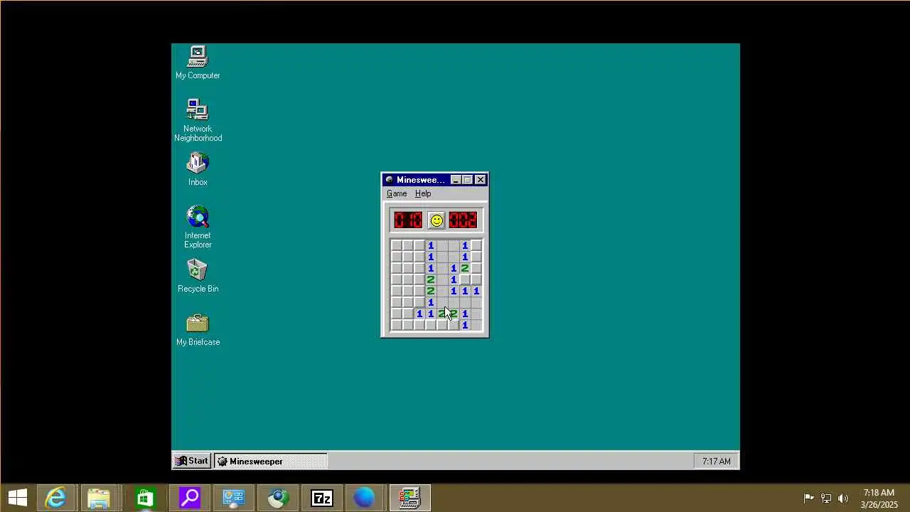Open the 7z taskbar icon
Screen dimensions: 910x512
(322, 498)
